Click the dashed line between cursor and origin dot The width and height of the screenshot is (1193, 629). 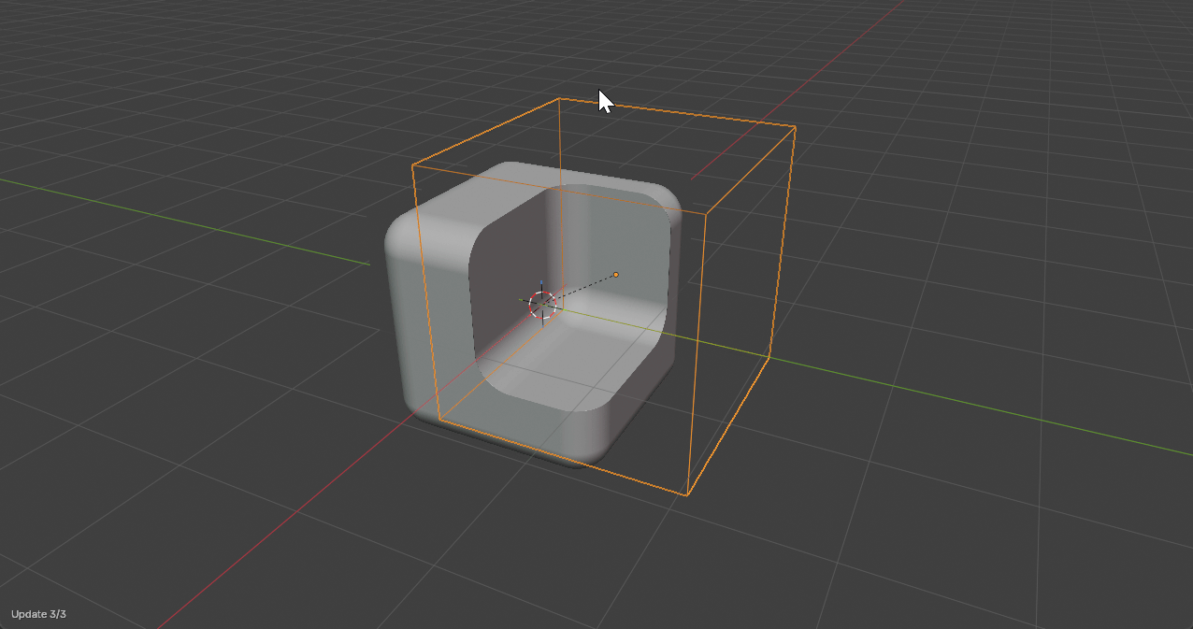(582, 288)
